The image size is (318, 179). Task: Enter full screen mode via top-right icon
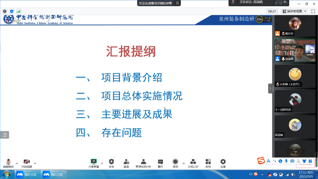tap(313, 11)
